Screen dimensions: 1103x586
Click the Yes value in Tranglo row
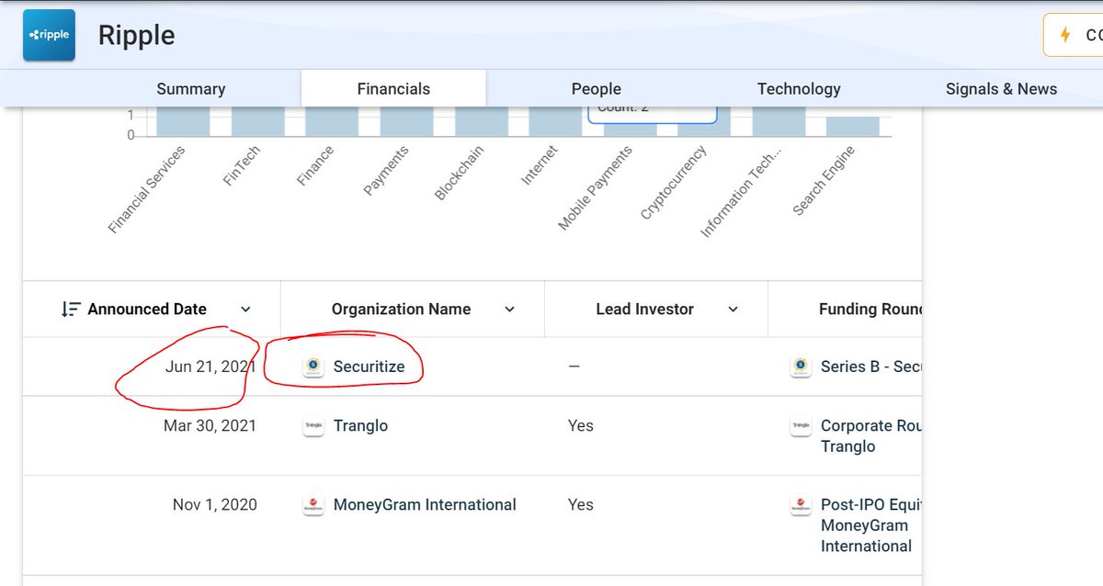tap(581, 426)
